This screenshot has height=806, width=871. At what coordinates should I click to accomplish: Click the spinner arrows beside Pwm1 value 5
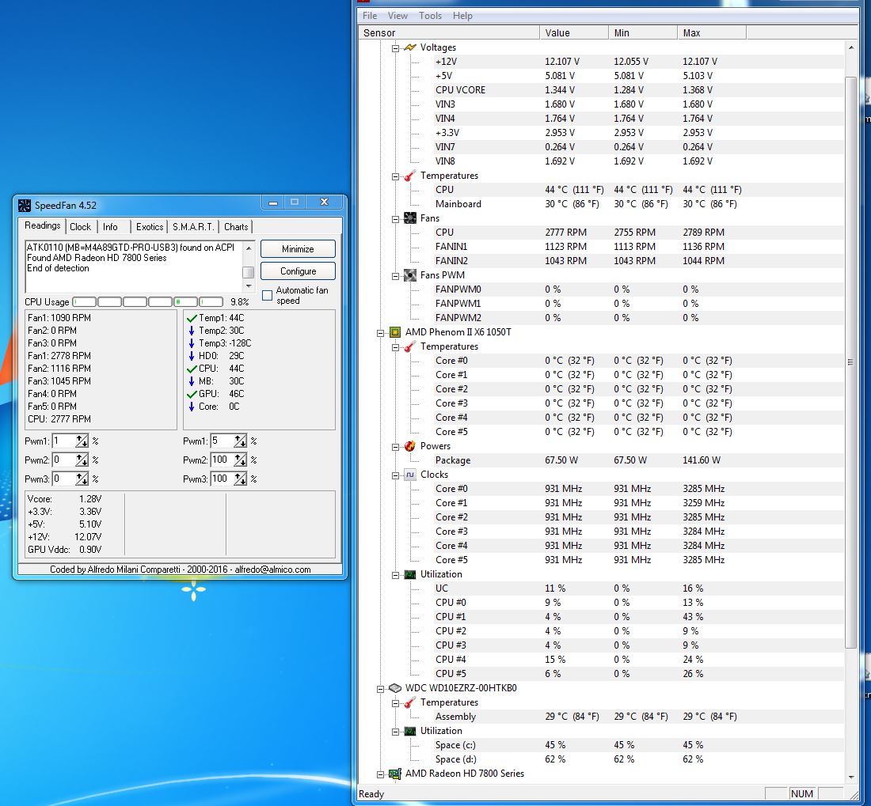tap(240, 441)
